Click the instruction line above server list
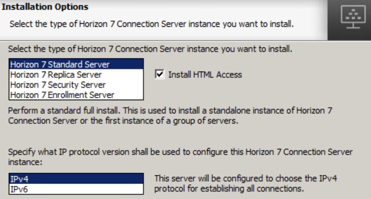The height and width of the screenshot is (199, 371). [151, 48]
